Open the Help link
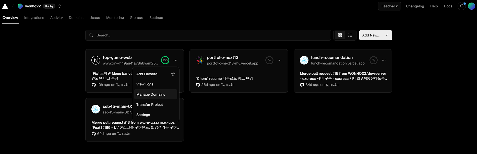 [x=434, y=6]
